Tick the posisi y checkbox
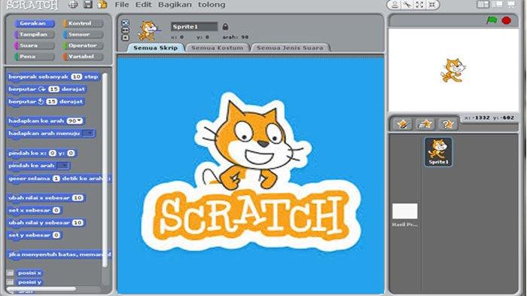The height and width of the screenshot is (296, 527). (x=11, y=282)
